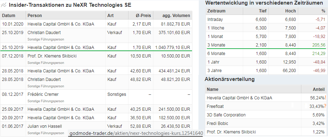This screenshot has height=137, width=328.
Task: Sort table by Datum column header
Action: pyautogui.click(x=9, y=16)
